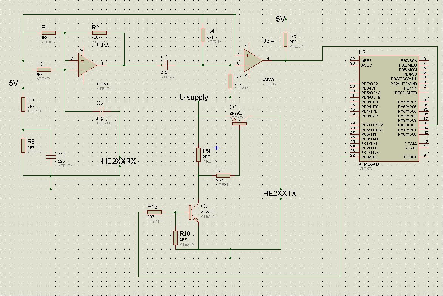443x296 pixels.
Task: Click the 100k value under R2
Action: (x=96, y=37)
